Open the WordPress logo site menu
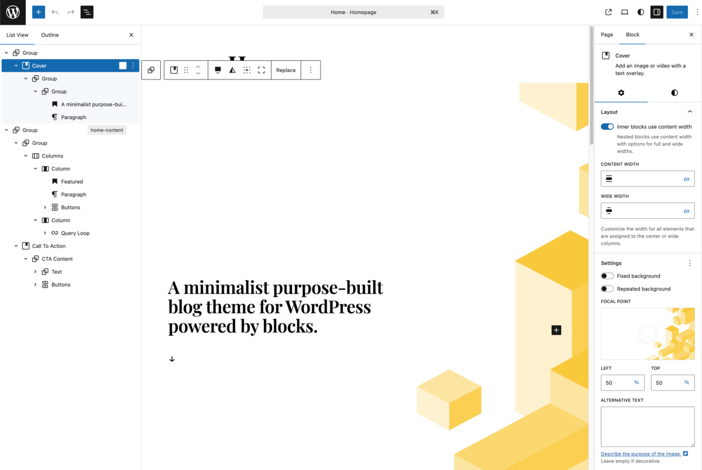This screenshot has height=470, width=702. tap(13, 12)
